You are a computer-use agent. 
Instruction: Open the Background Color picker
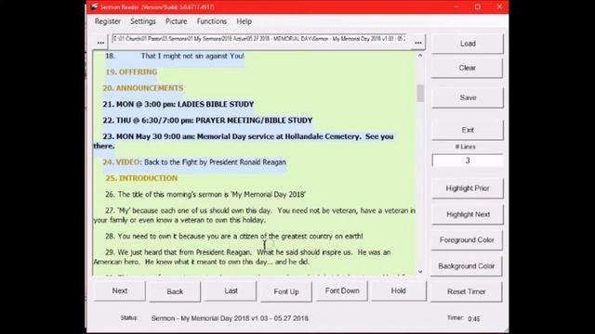pos(467,266)
